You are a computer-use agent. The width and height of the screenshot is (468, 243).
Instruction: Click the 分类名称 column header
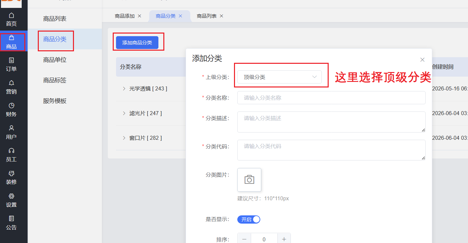click(131, 67)
